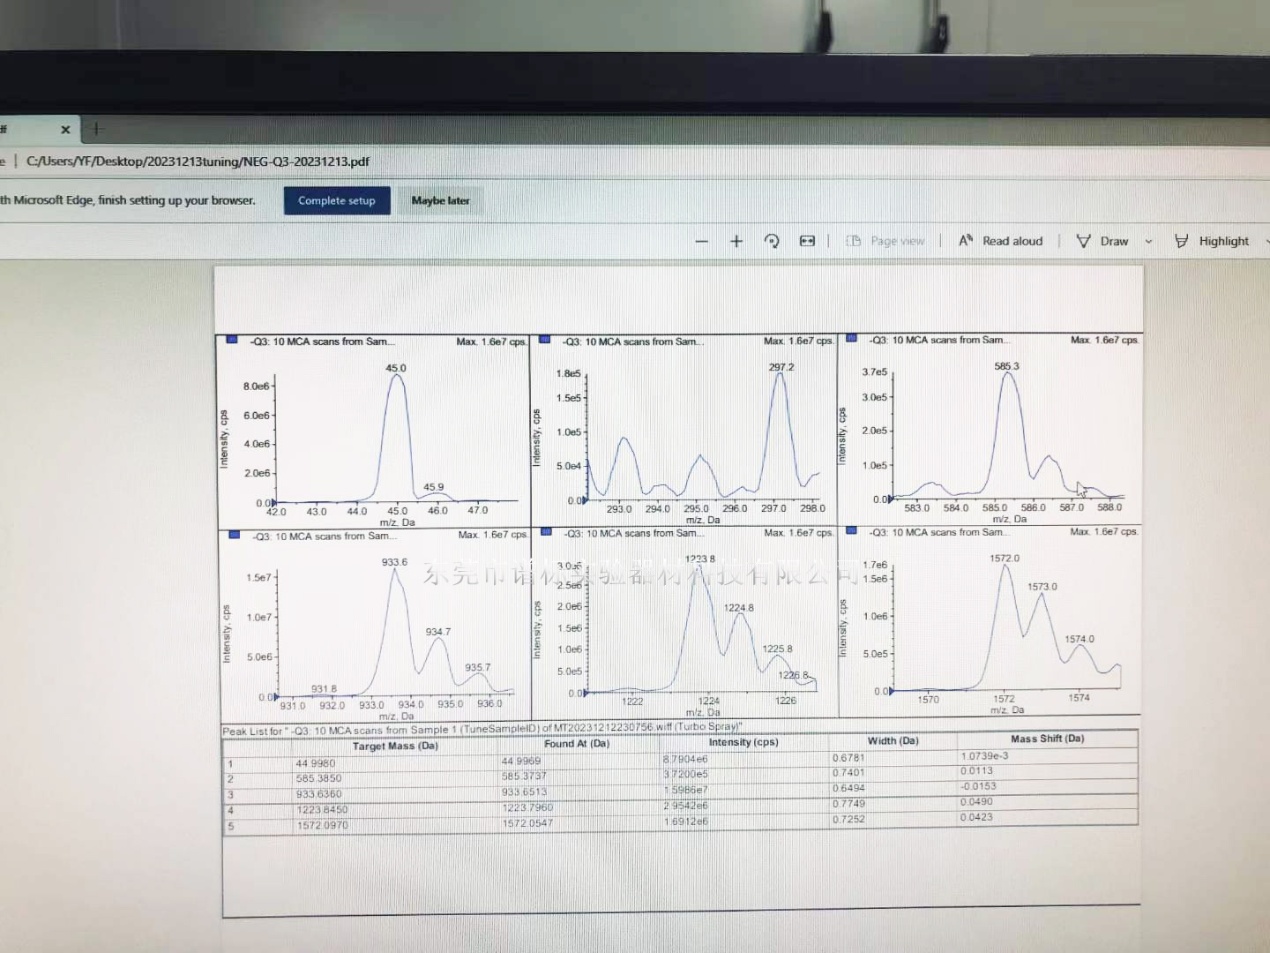Image resolution: width=1270 pixels, height=953 pixels.
Task: Click the zoom in plus icon
Action: (x=736, y=241)
